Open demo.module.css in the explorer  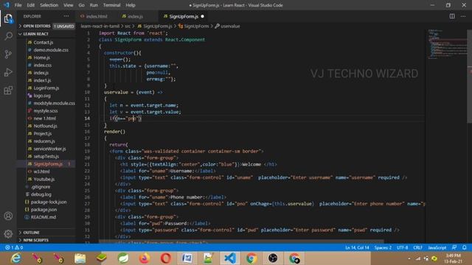(51, 50)
